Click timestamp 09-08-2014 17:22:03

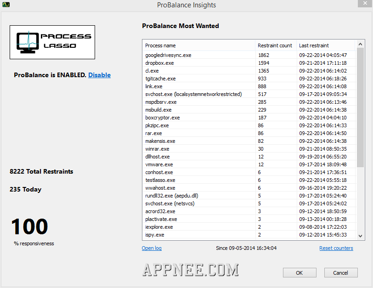pos(323,227)
